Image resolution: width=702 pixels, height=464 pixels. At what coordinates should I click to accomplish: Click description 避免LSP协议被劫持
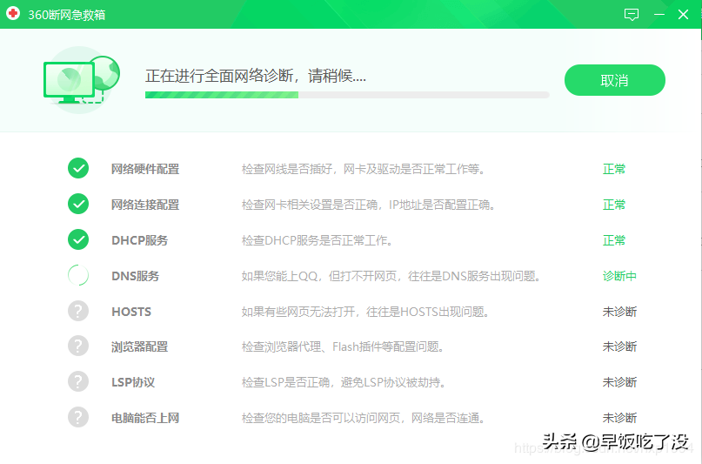tap(344, 382)
